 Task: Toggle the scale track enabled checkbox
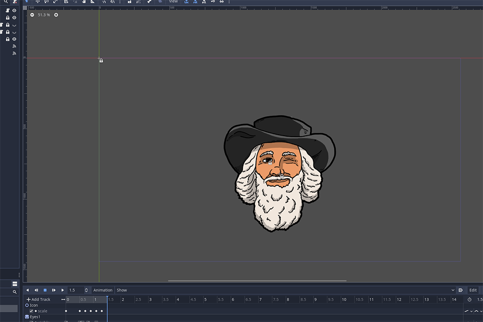point(31,311)
